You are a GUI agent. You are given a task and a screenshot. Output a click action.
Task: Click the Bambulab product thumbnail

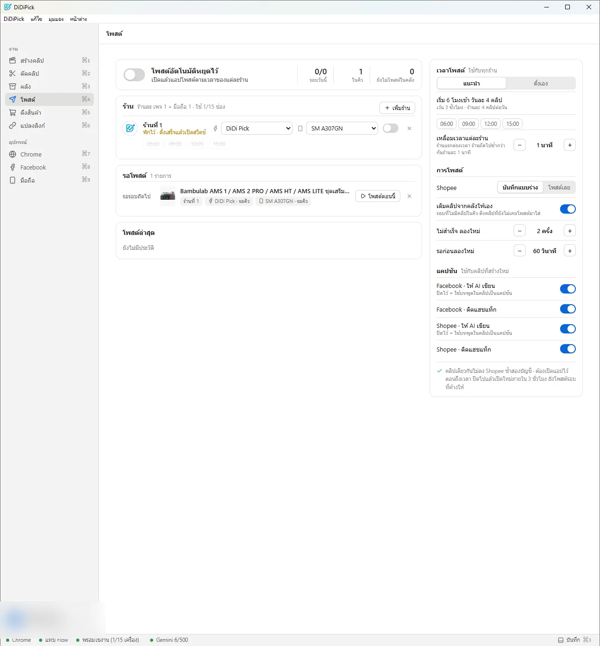168,196
